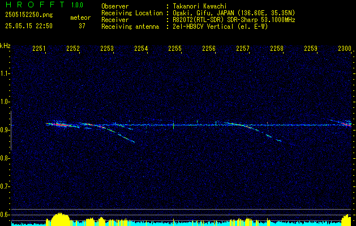Screen dimensions: 356x226
Task: Click time marker 2253
Action: tap(107, 49)
